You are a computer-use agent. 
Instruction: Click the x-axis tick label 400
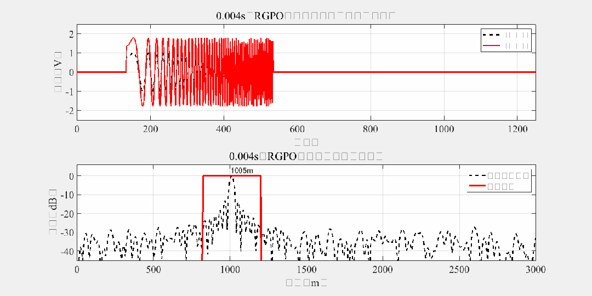224,129
